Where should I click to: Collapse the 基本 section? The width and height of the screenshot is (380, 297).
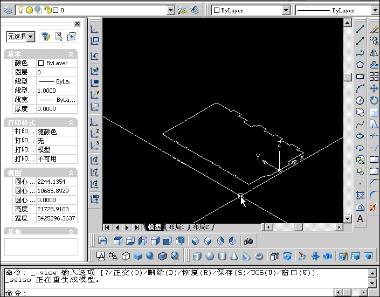[x=71, y=54]
